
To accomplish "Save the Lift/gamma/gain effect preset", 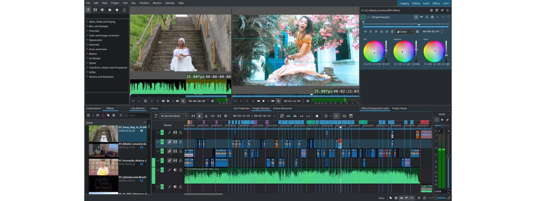I will coord(432,17).
